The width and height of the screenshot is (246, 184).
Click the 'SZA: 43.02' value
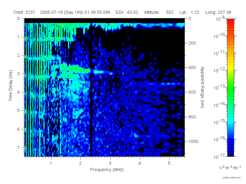pyautogui.click(x=127, y=12)
